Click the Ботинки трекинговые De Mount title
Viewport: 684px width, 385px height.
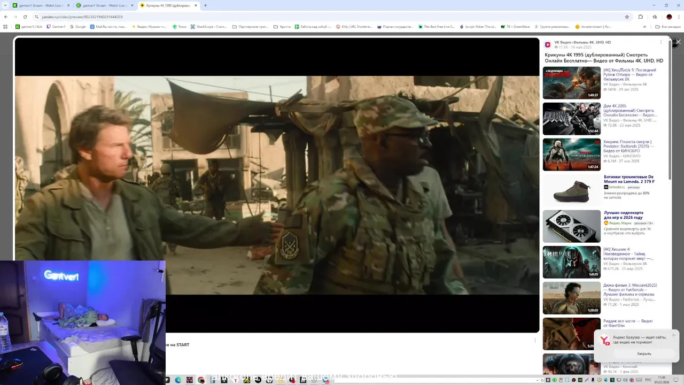coord(629,179)
